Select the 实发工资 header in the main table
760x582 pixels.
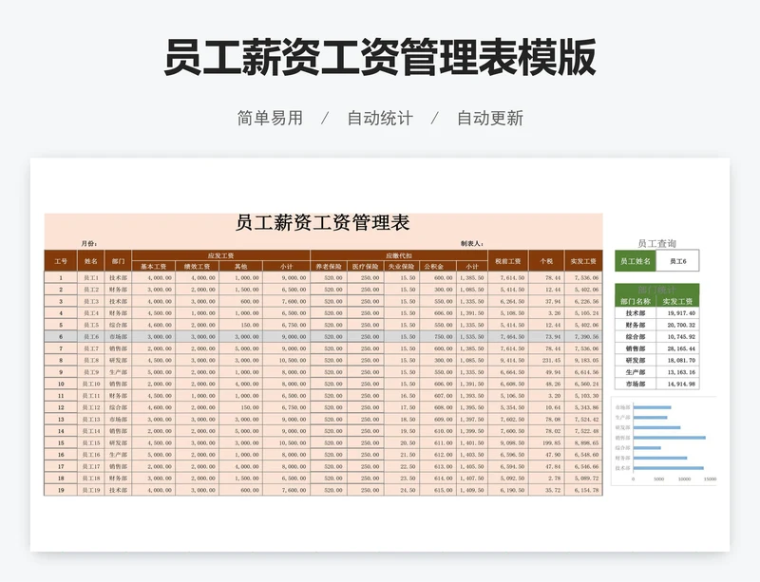tap(583, 261)
